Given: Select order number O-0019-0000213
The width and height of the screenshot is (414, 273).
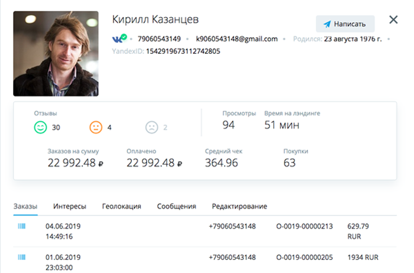Looking at the screenshot, I should tap(305, 226).
